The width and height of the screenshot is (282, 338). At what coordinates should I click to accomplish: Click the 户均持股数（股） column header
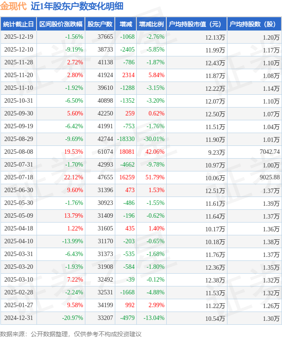coord(254,24)
